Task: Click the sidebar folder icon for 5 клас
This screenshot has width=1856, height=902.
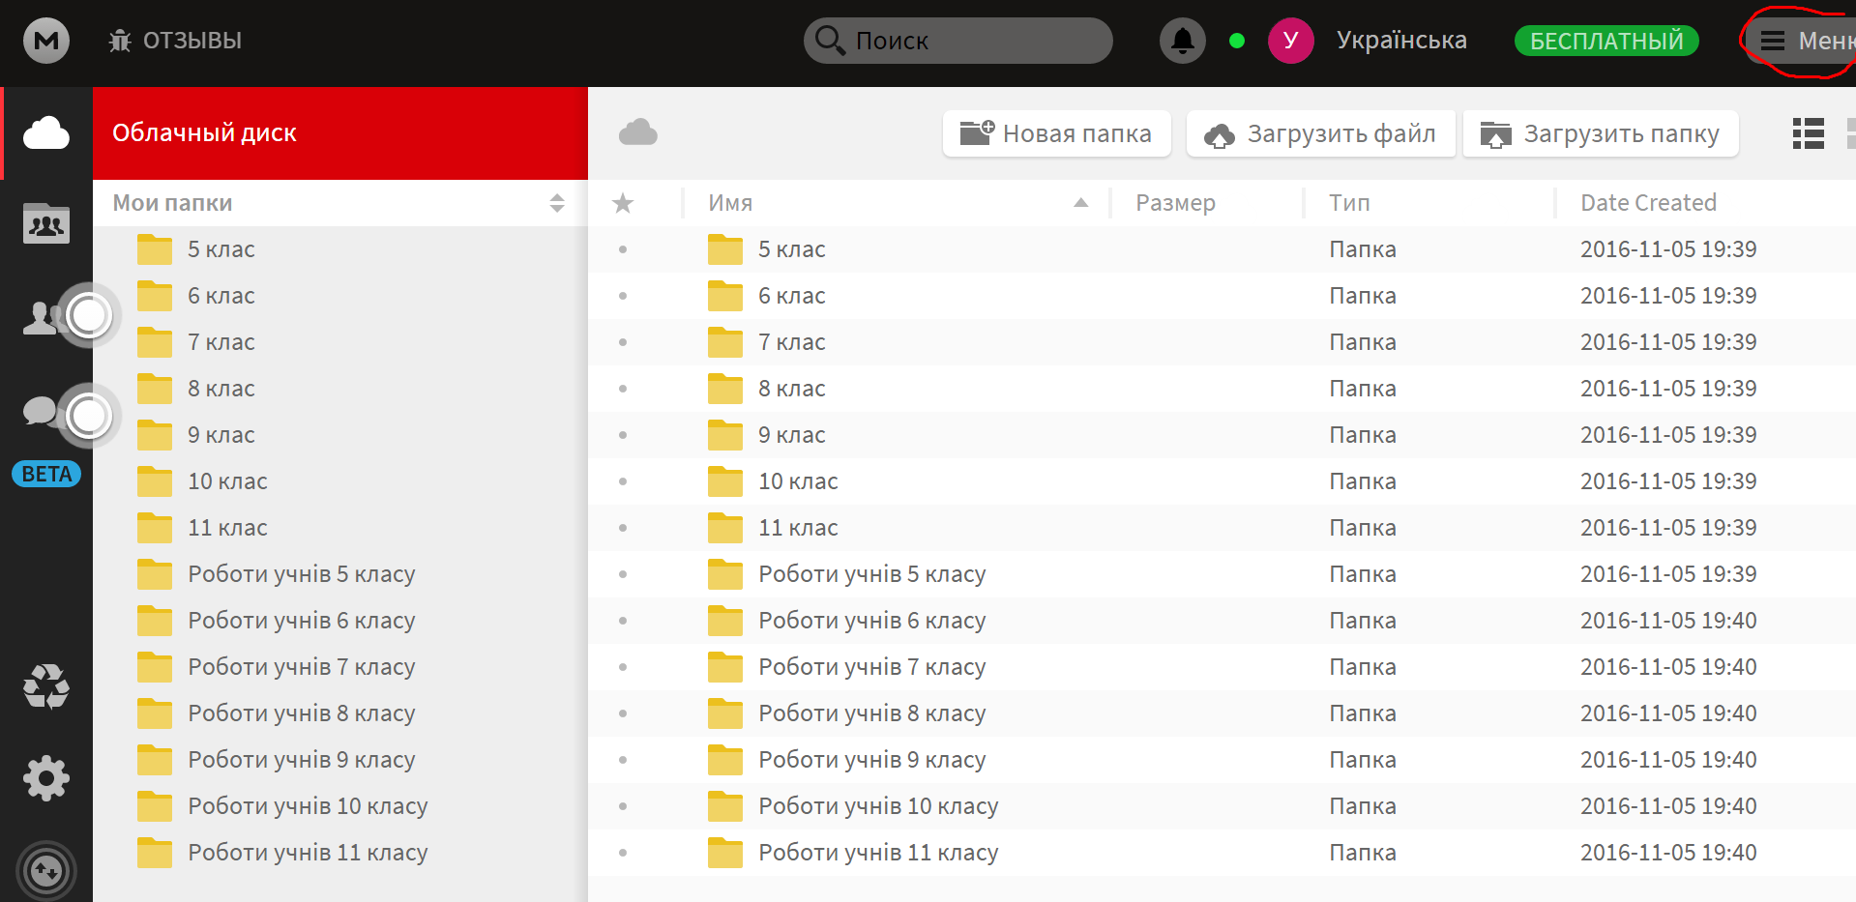Action: pos(155,249)
